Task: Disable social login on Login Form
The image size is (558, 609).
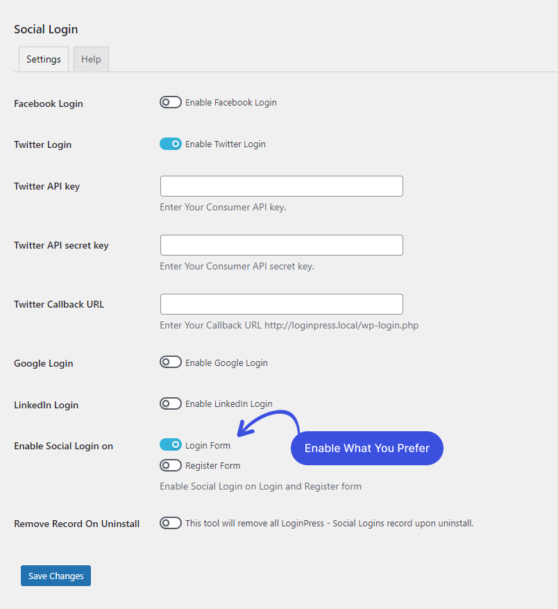Action: coord(171,444)
